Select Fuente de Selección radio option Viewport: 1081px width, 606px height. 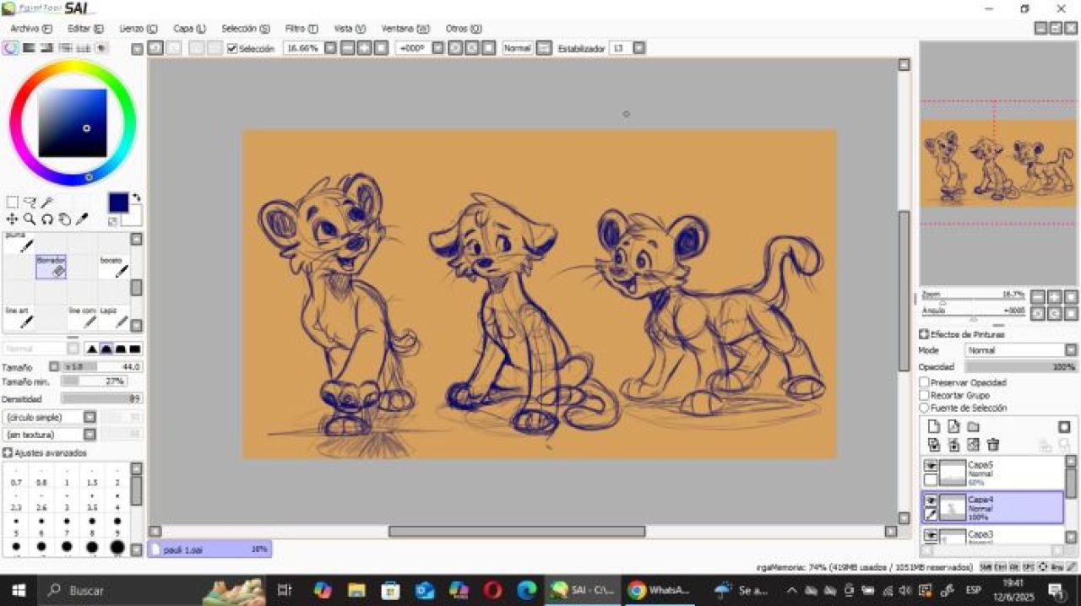(x=925, y=408)
